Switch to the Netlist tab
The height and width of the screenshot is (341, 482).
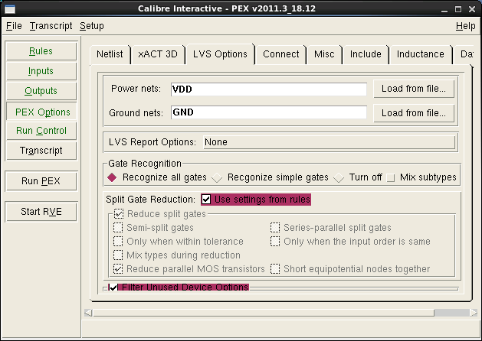coord(110,54)
